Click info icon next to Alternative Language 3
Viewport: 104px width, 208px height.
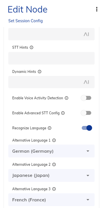[54, 189]
